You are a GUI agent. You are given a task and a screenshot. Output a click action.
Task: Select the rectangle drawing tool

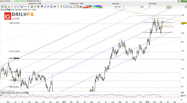tap(68, 7)
